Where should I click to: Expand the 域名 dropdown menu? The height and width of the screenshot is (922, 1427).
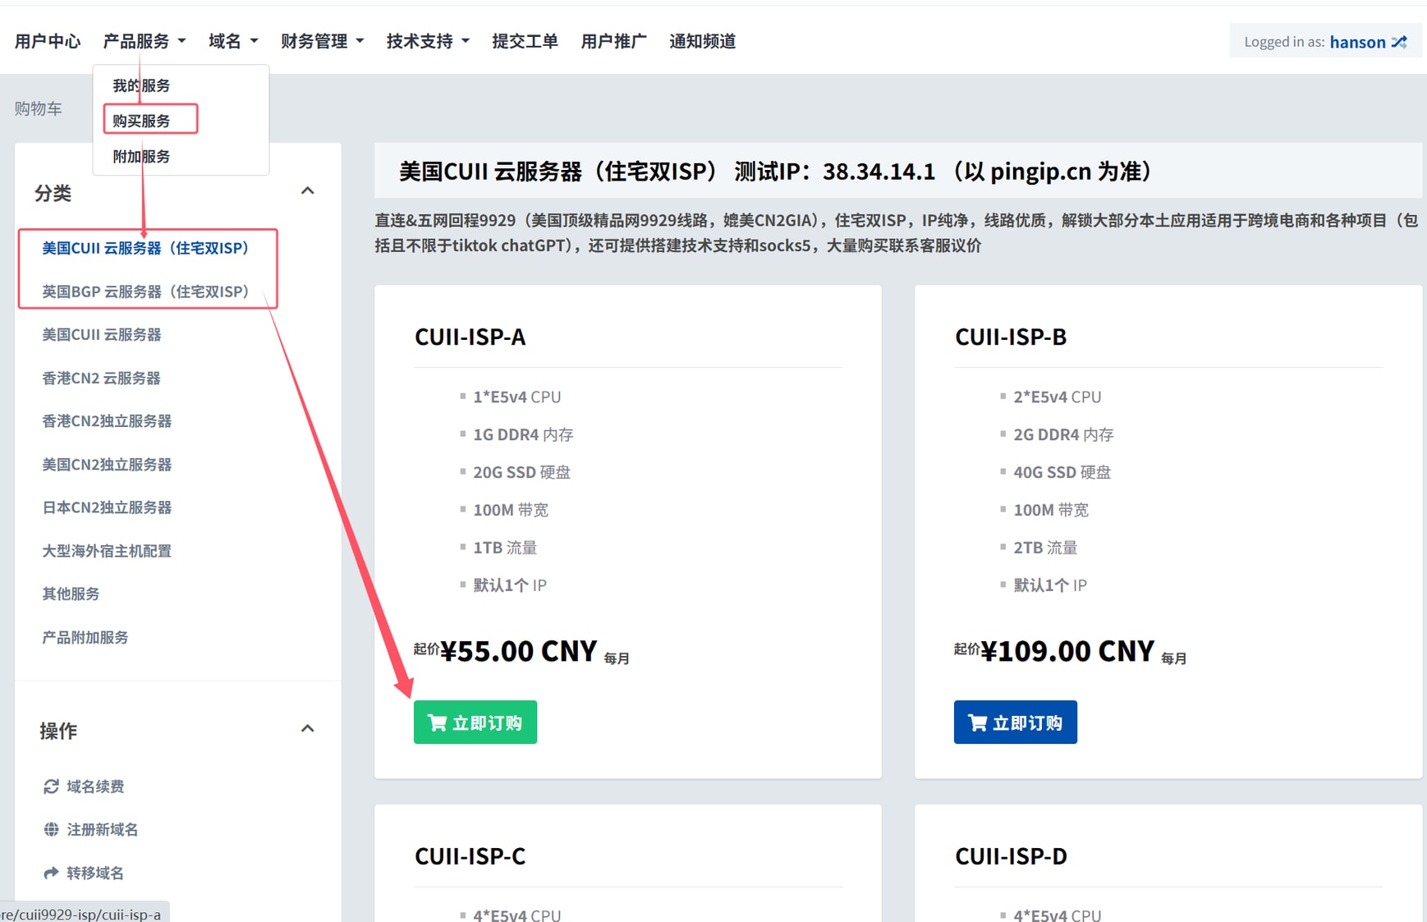(232, 41)
